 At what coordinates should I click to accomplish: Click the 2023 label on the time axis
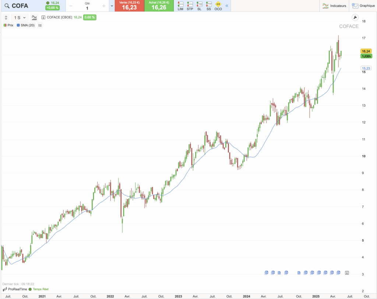pyautogui.click(x=179, y=296)
